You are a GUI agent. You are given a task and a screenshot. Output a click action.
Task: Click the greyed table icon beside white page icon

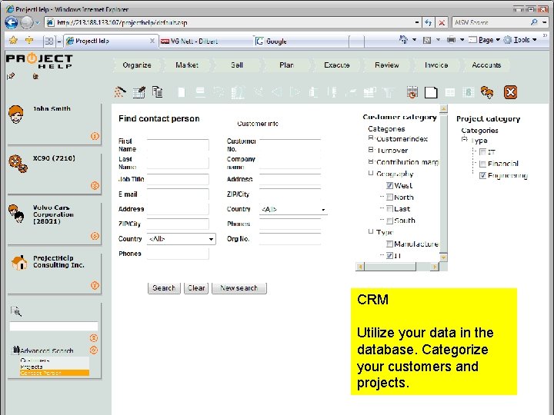click(x=450, y=92)
